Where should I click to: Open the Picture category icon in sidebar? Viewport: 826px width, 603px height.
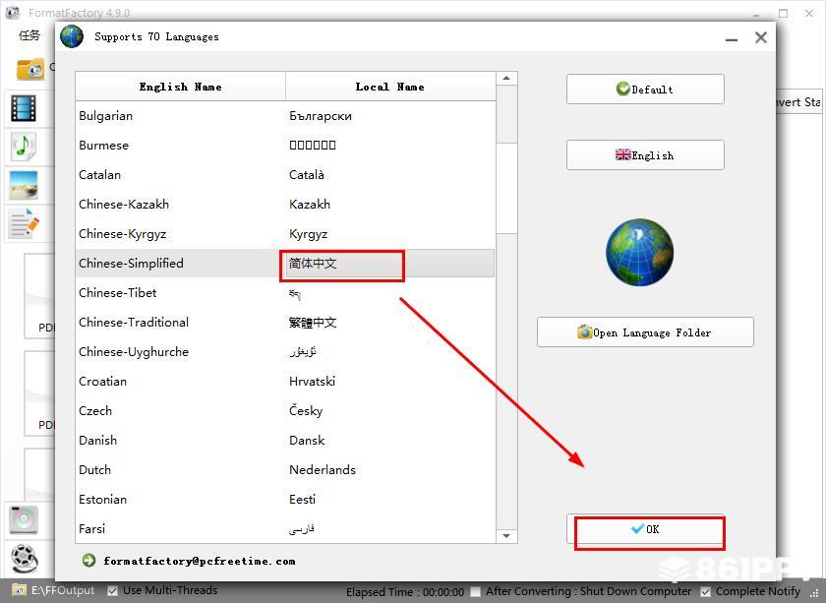coord(24,185)
